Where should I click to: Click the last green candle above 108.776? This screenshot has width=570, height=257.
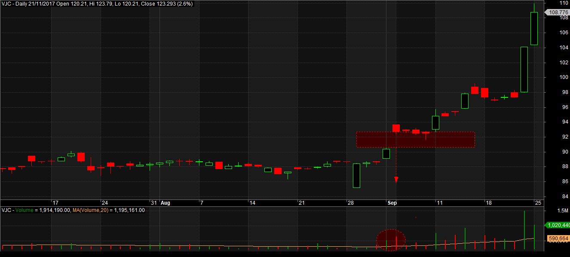pyautogui.click(x=534, y=28)
